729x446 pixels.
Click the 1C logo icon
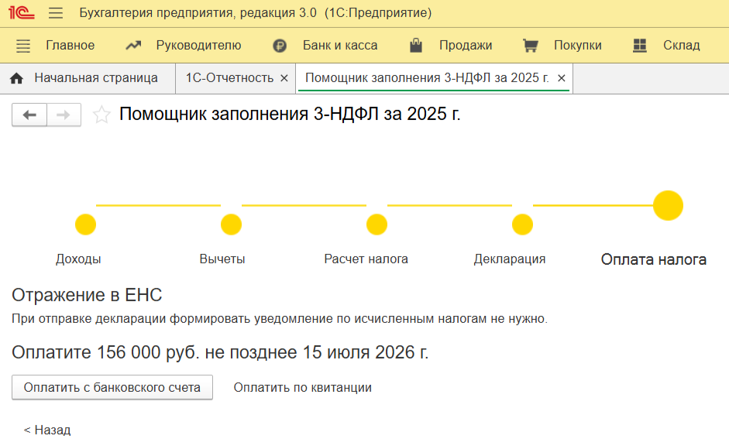point(22,13)
